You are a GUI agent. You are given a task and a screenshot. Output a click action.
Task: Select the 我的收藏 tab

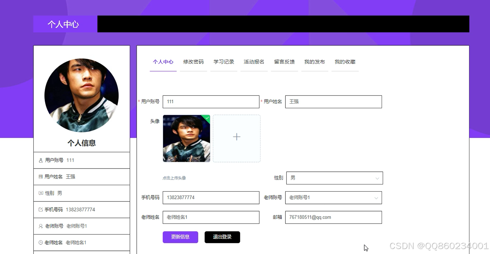coord(345,62)
